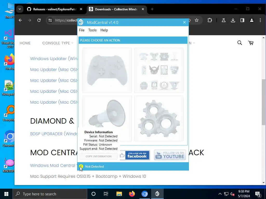Expand the CONSOLE TYPE dropdown

pos(58,43)
